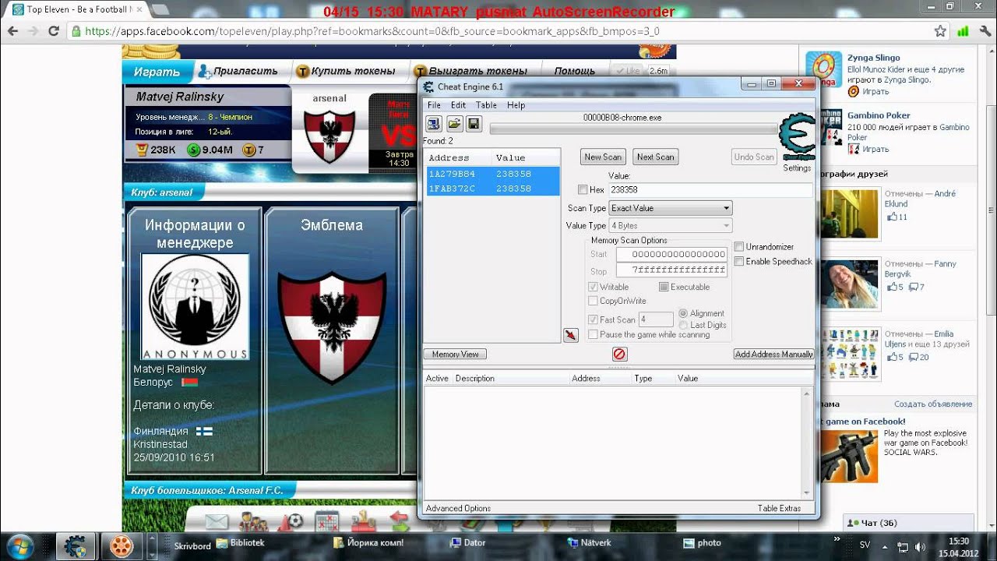Click in the scan Value input field

pos(710,189)
